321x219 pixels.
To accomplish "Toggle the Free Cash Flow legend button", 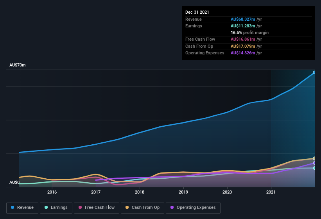I will click(97, 208).
